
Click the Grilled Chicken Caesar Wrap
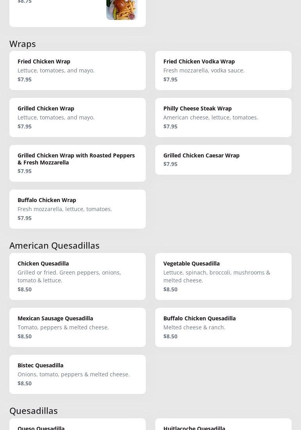223,160
